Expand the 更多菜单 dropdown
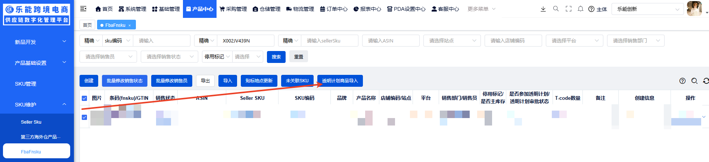Image resolution: width=709 pixels, height=162 pixels. 481,9
